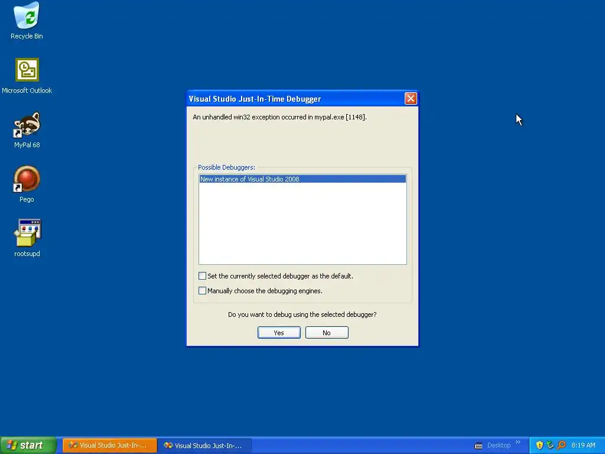This screenshot has height=454, width=605.
Task: Click the 'Possible Debuggers:' group label
Action: click(x=226, y=167)
